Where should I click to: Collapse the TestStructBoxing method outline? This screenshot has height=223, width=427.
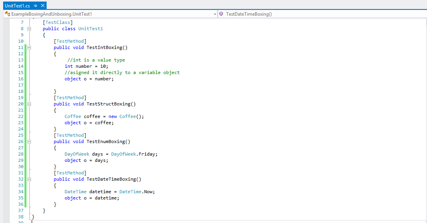click(x=29, y=104)
